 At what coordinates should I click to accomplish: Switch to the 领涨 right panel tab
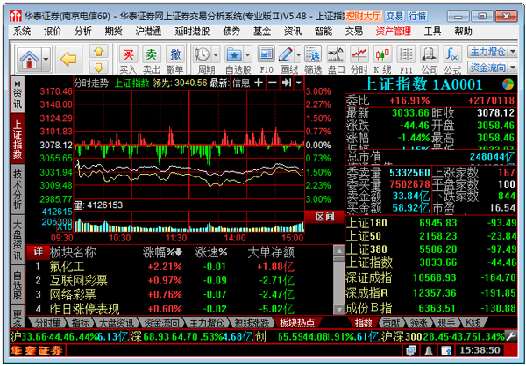[419, 323]
